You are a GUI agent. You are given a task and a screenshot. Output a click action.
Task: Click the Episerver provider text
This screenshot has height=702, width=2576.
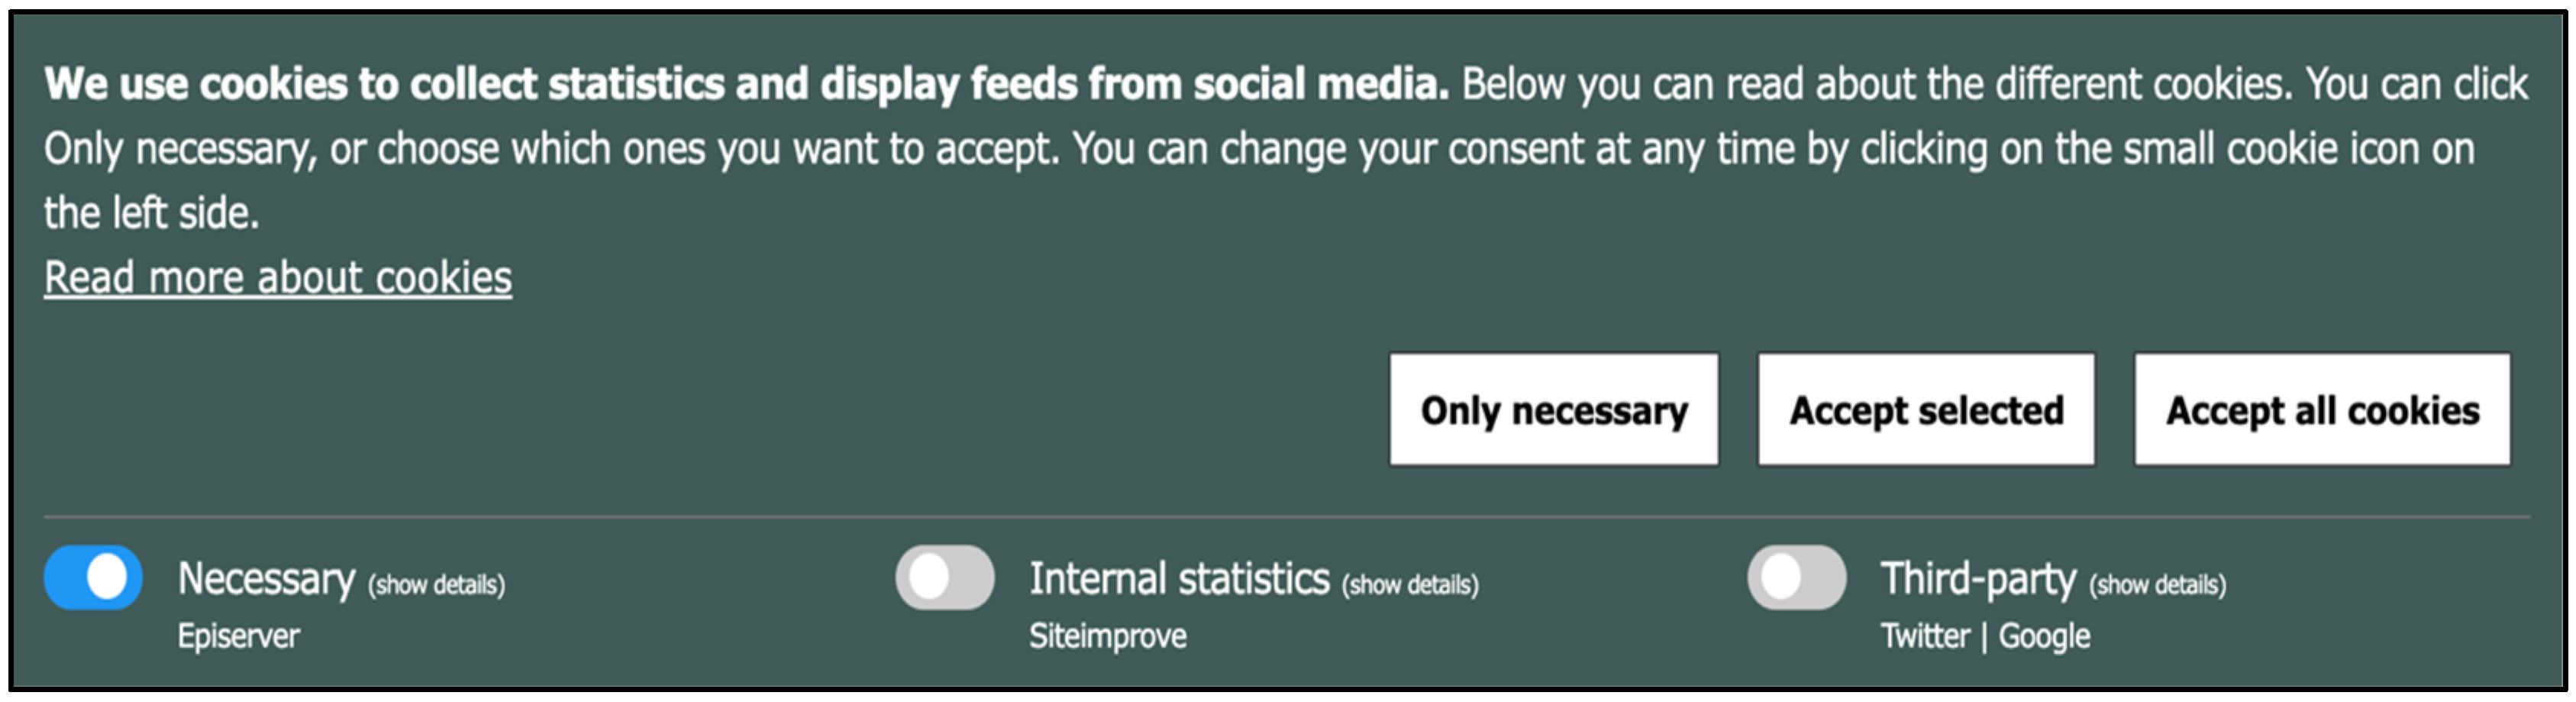[238, 636]
